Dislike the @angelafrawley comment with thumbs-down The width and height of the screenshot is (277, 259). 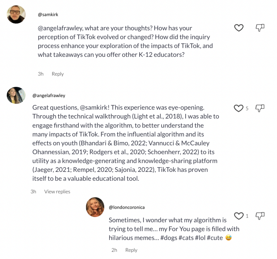point(260,108)
